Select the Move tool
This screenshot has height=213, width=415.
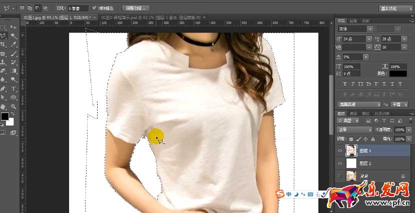(14, 27)
